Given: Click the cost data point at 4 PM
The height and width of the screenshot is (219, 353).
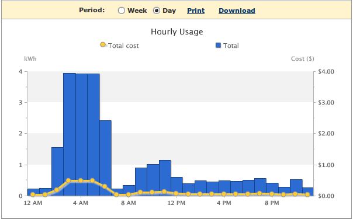Looking at the screenshot, I should [224, 194].
